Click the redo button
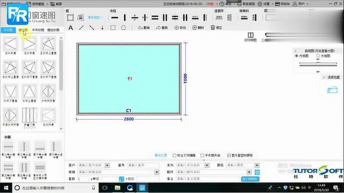This screenshot has height=193, width=344. point(162,28)
